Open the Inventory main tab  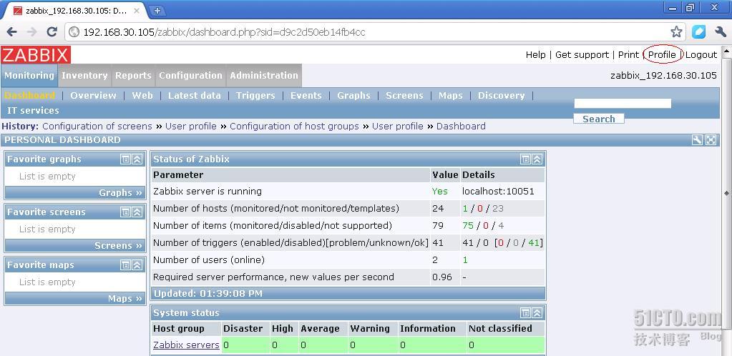pyautogui.click(x=84, y=76)
